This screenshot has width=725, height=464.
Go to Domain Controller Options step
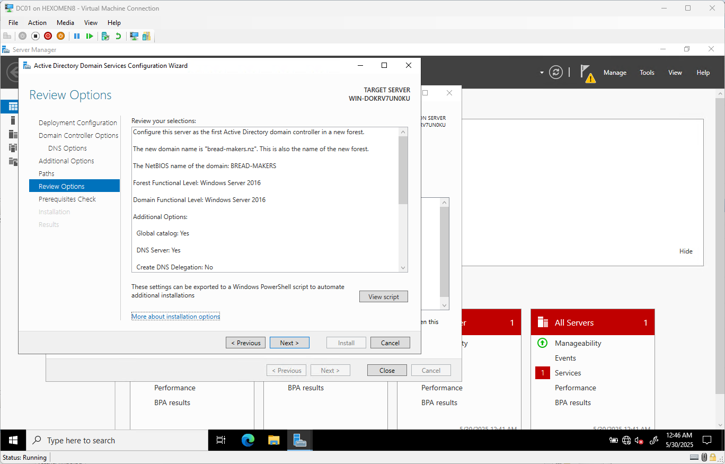click(78, 135)
